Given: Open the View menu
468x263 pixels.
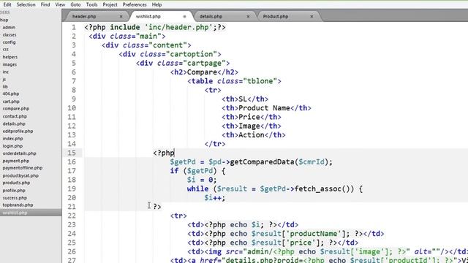Looking at the screenshot, I should click(60, 4).
